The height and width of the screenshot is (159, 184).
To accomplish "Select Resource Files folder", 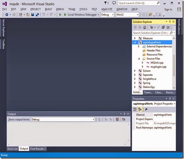I will point(155,55).
